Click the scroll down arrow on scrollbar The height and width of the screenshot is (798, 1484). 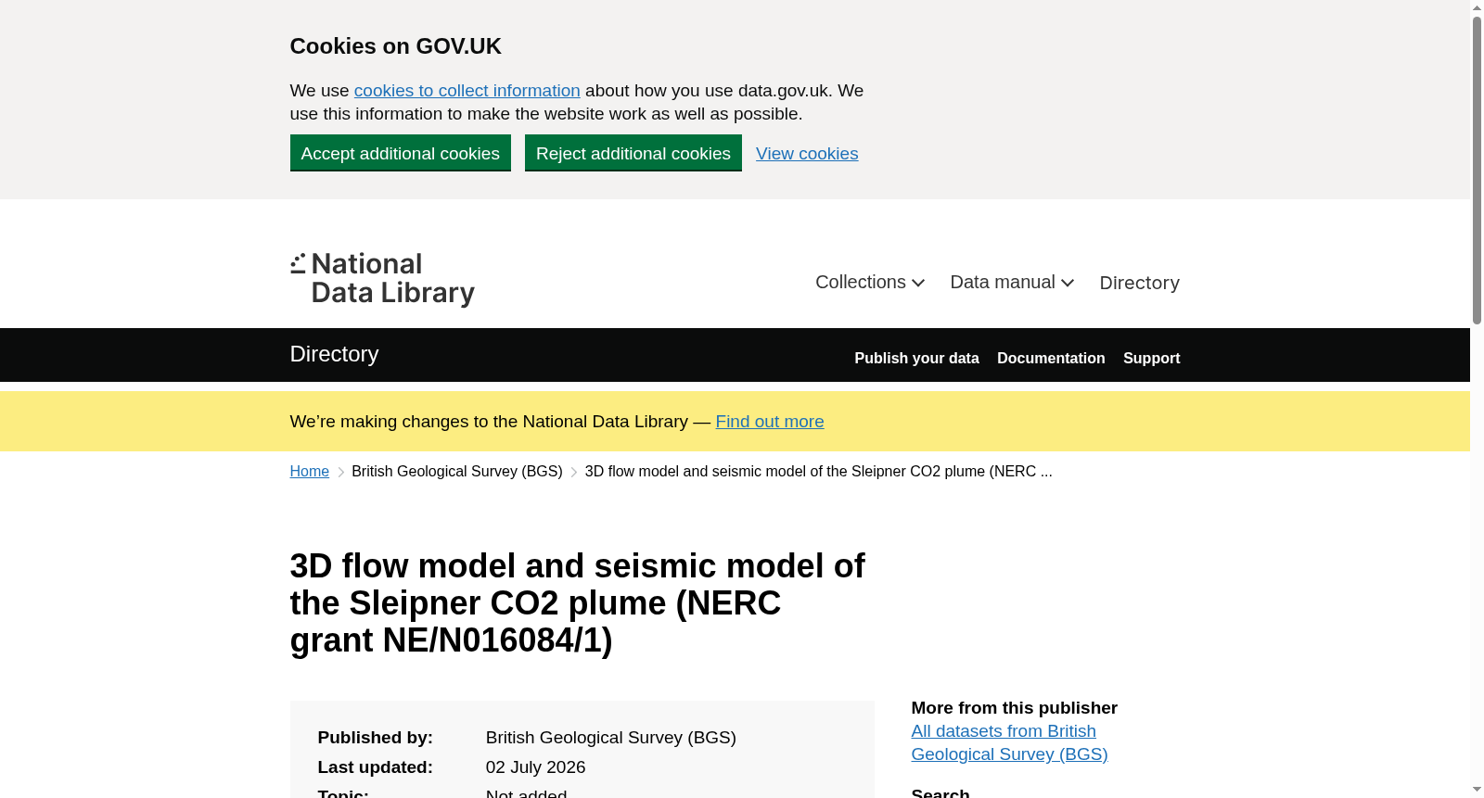(1477, 790)
